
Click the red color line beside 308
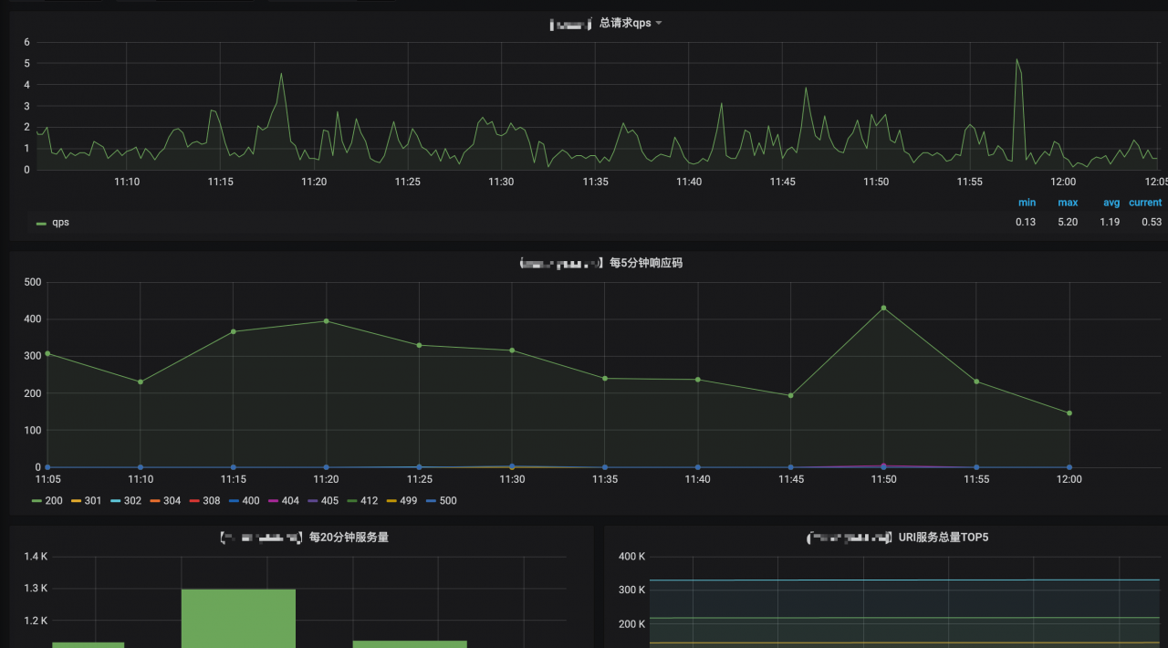(x=194, y=501)
